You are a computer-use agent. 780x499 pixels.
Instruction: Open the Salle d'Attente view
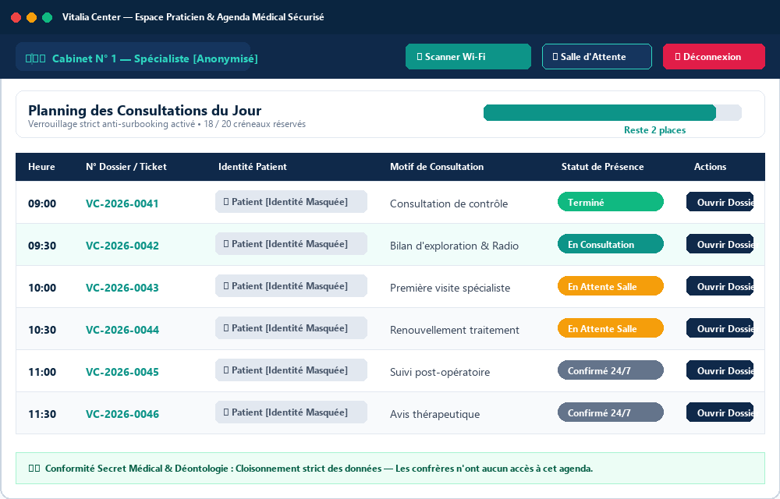tap(597, 57)
